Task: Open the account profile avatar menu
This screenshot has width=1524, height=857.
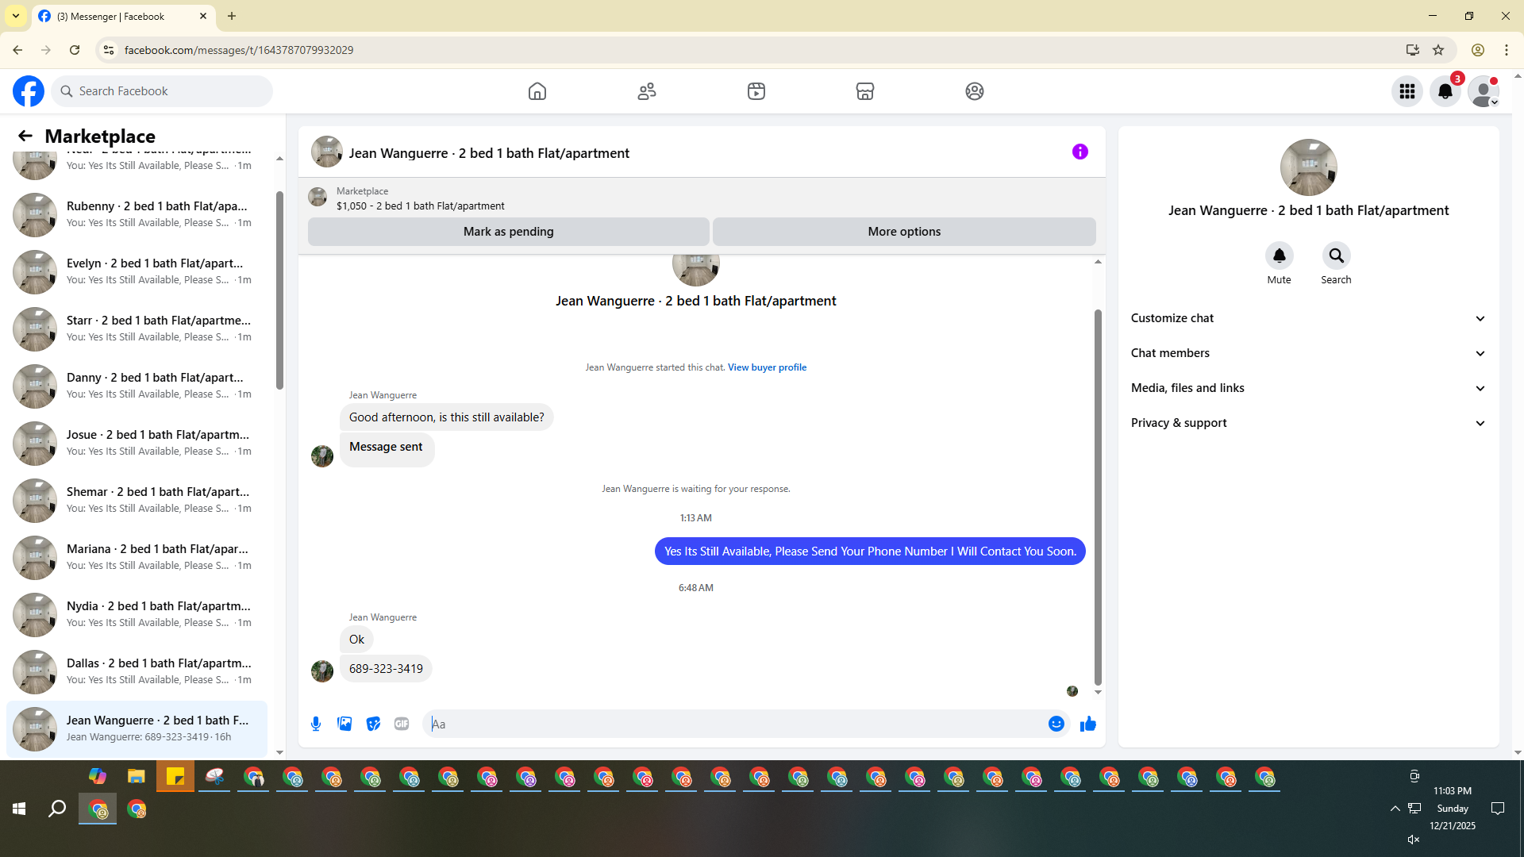Action: 1484,91
